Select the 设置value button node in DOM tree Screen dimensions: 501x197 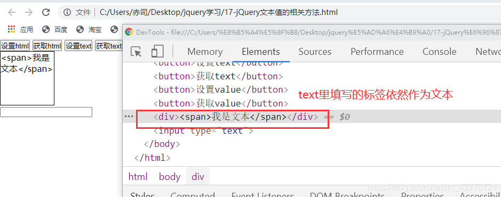221,90
